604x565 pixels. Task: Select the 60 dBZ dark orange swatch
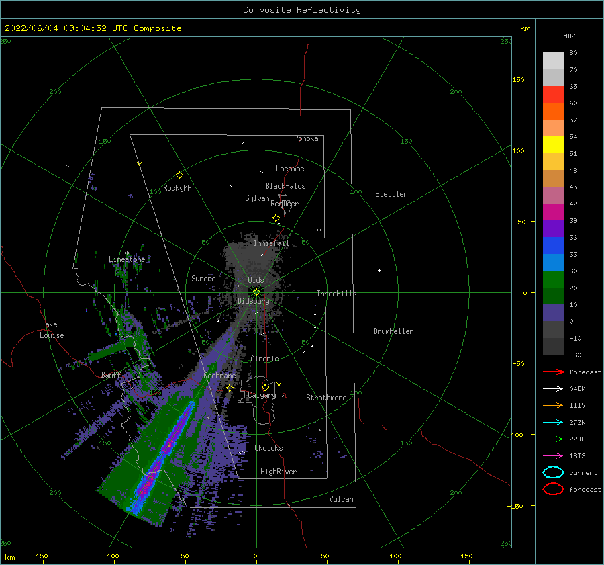pyautogui.click(x=553, y=111)
